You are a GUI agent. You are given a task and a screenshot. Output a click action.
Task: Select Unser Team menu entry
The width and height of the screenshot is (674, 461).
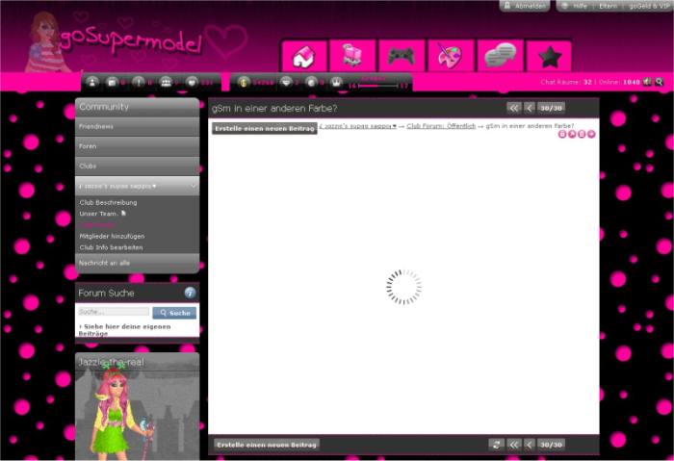pos(98,214)
